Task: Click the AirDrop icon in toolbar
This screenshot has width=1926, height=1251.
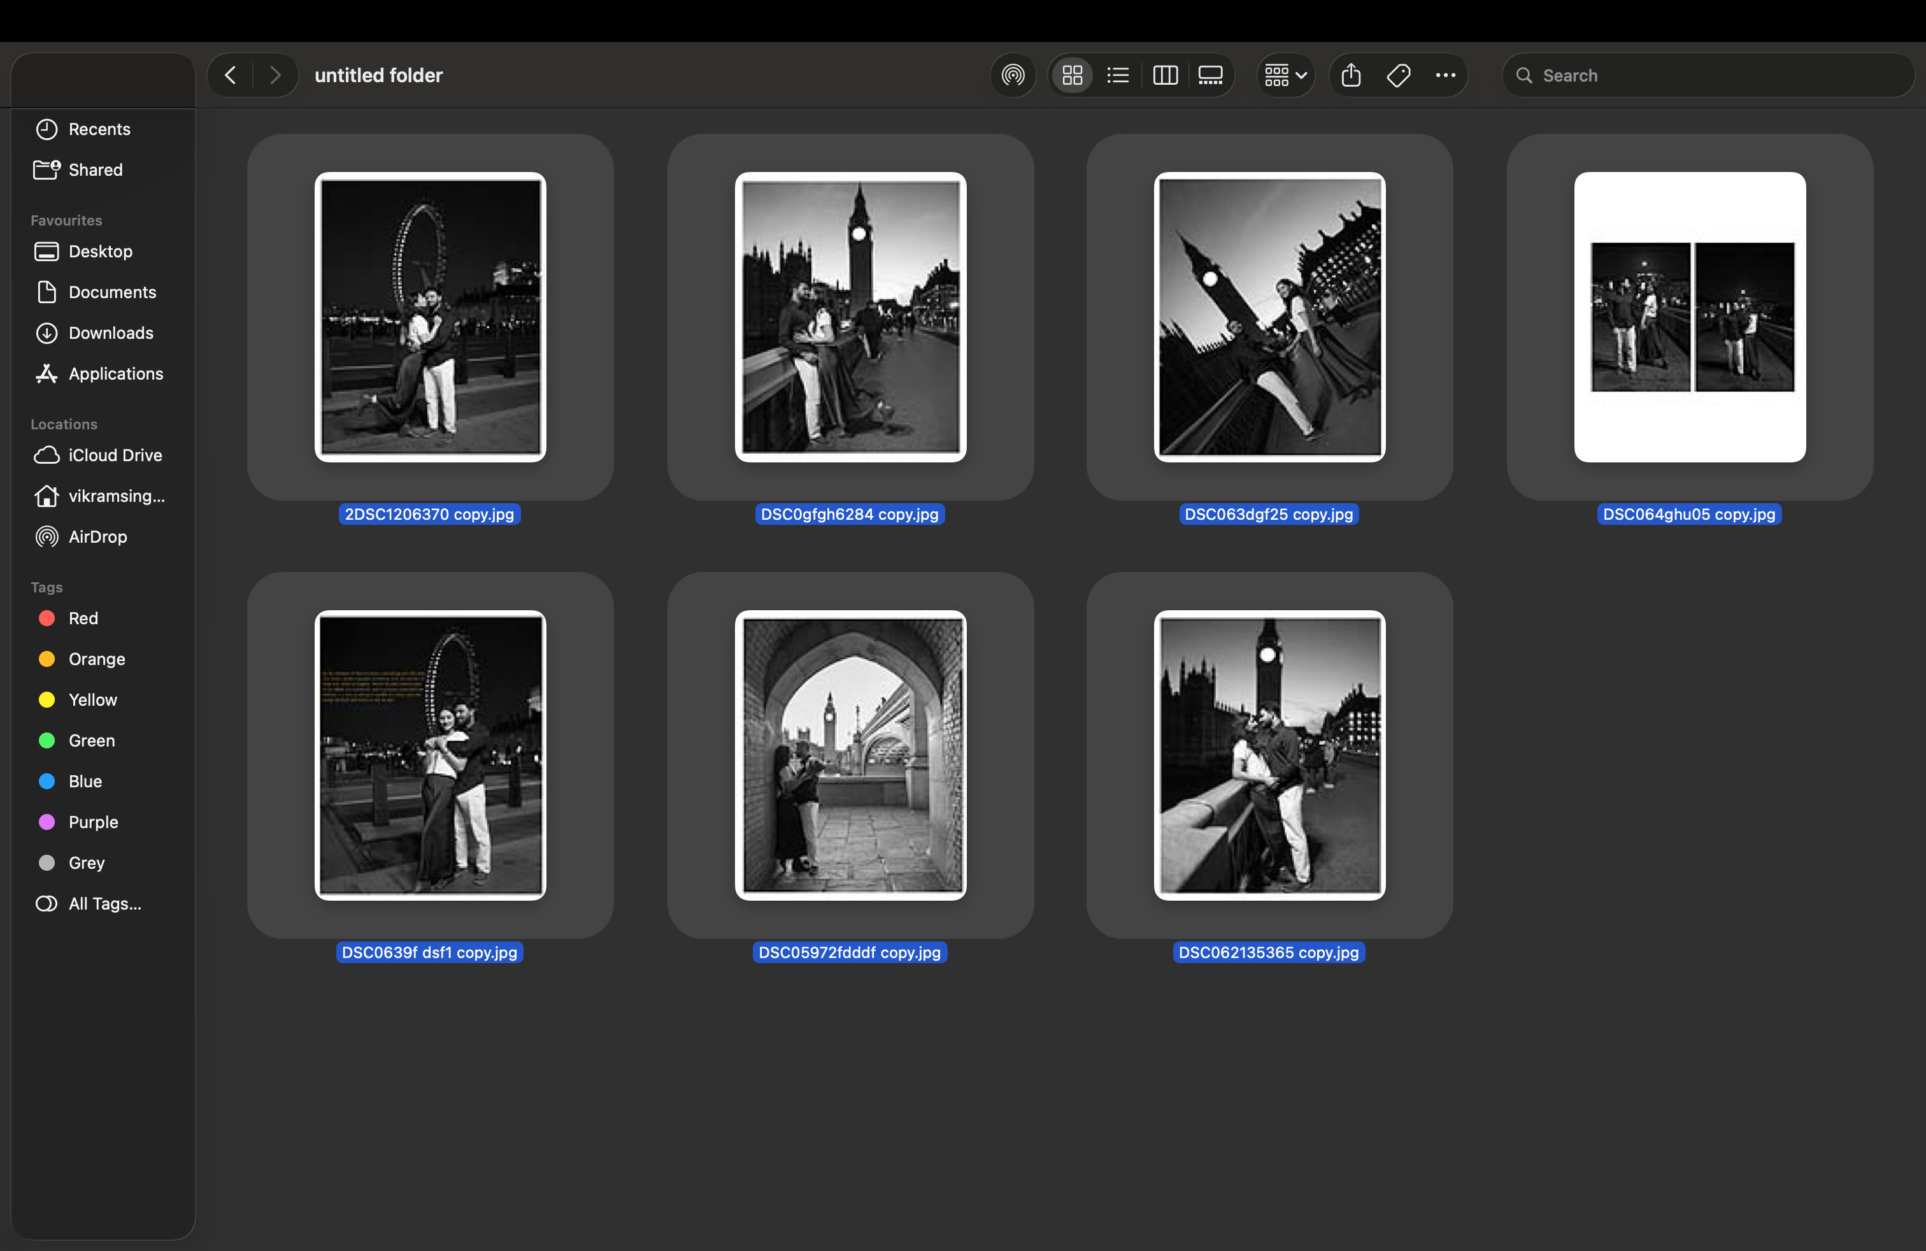Action: pos(1013,75)
